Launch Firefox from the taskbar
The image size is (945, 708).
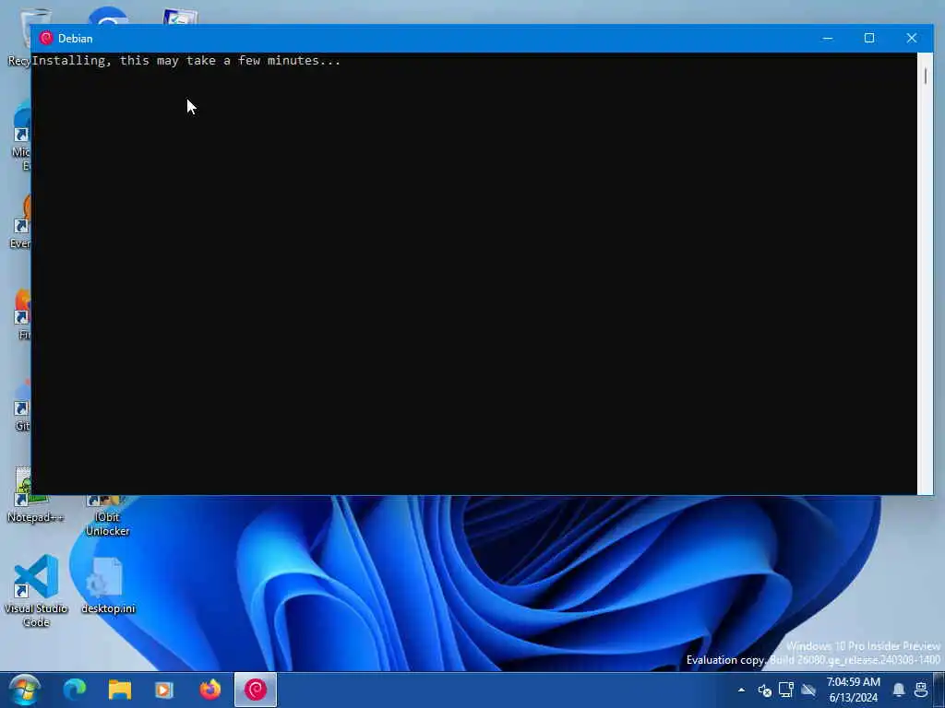(209, 690)
